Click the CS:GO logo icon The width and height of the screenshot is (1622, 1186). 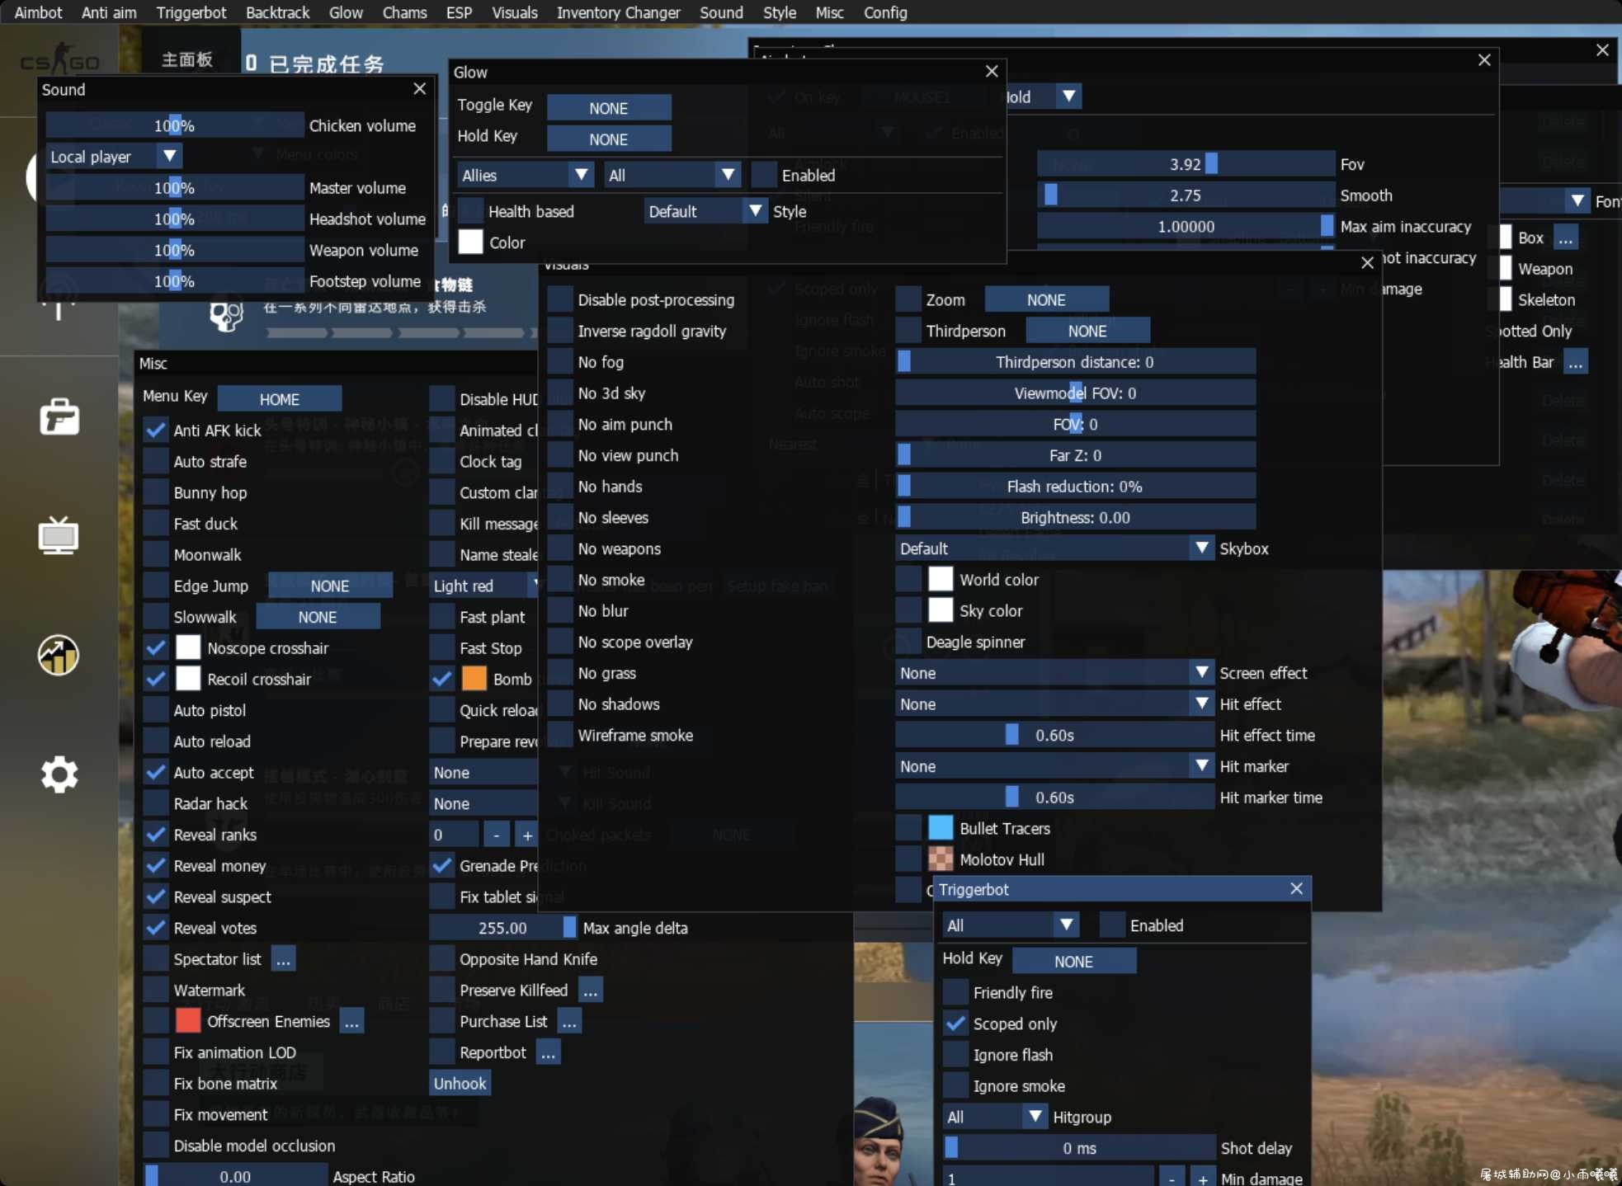(59, 60)
